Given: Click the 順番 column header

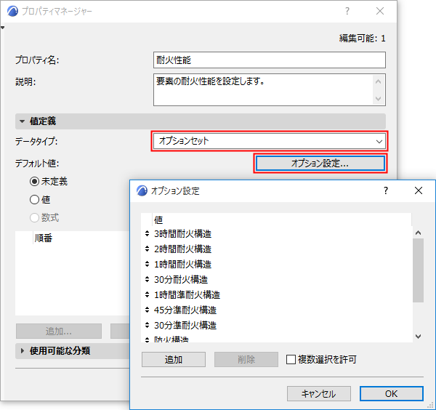Looking at the screenshot, I should [x=43, y=238].
